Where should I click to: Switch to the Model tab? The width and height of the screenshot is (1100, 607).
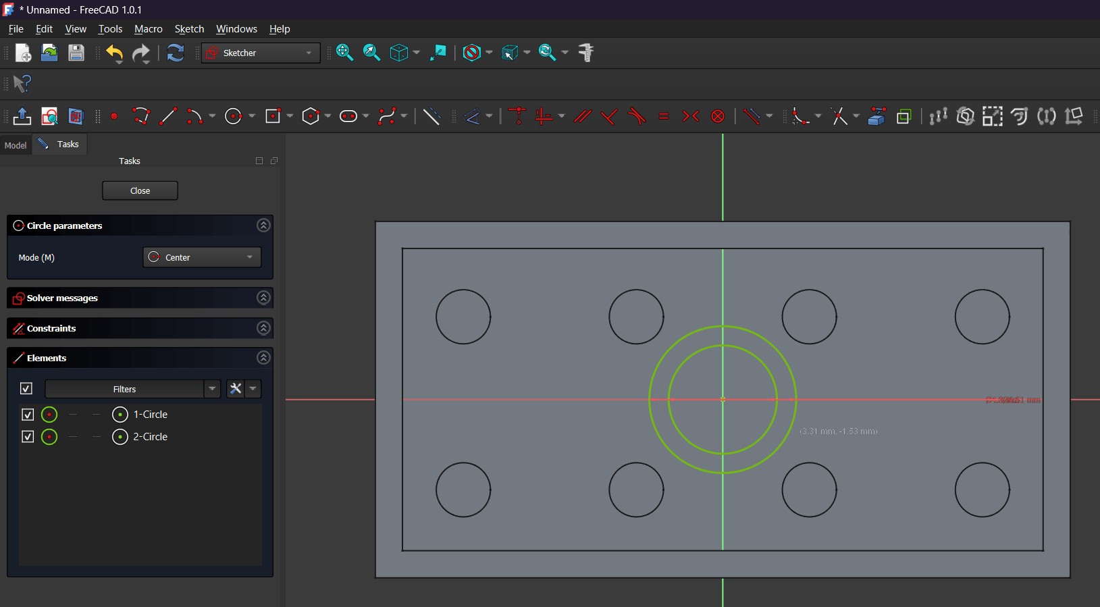16,145
